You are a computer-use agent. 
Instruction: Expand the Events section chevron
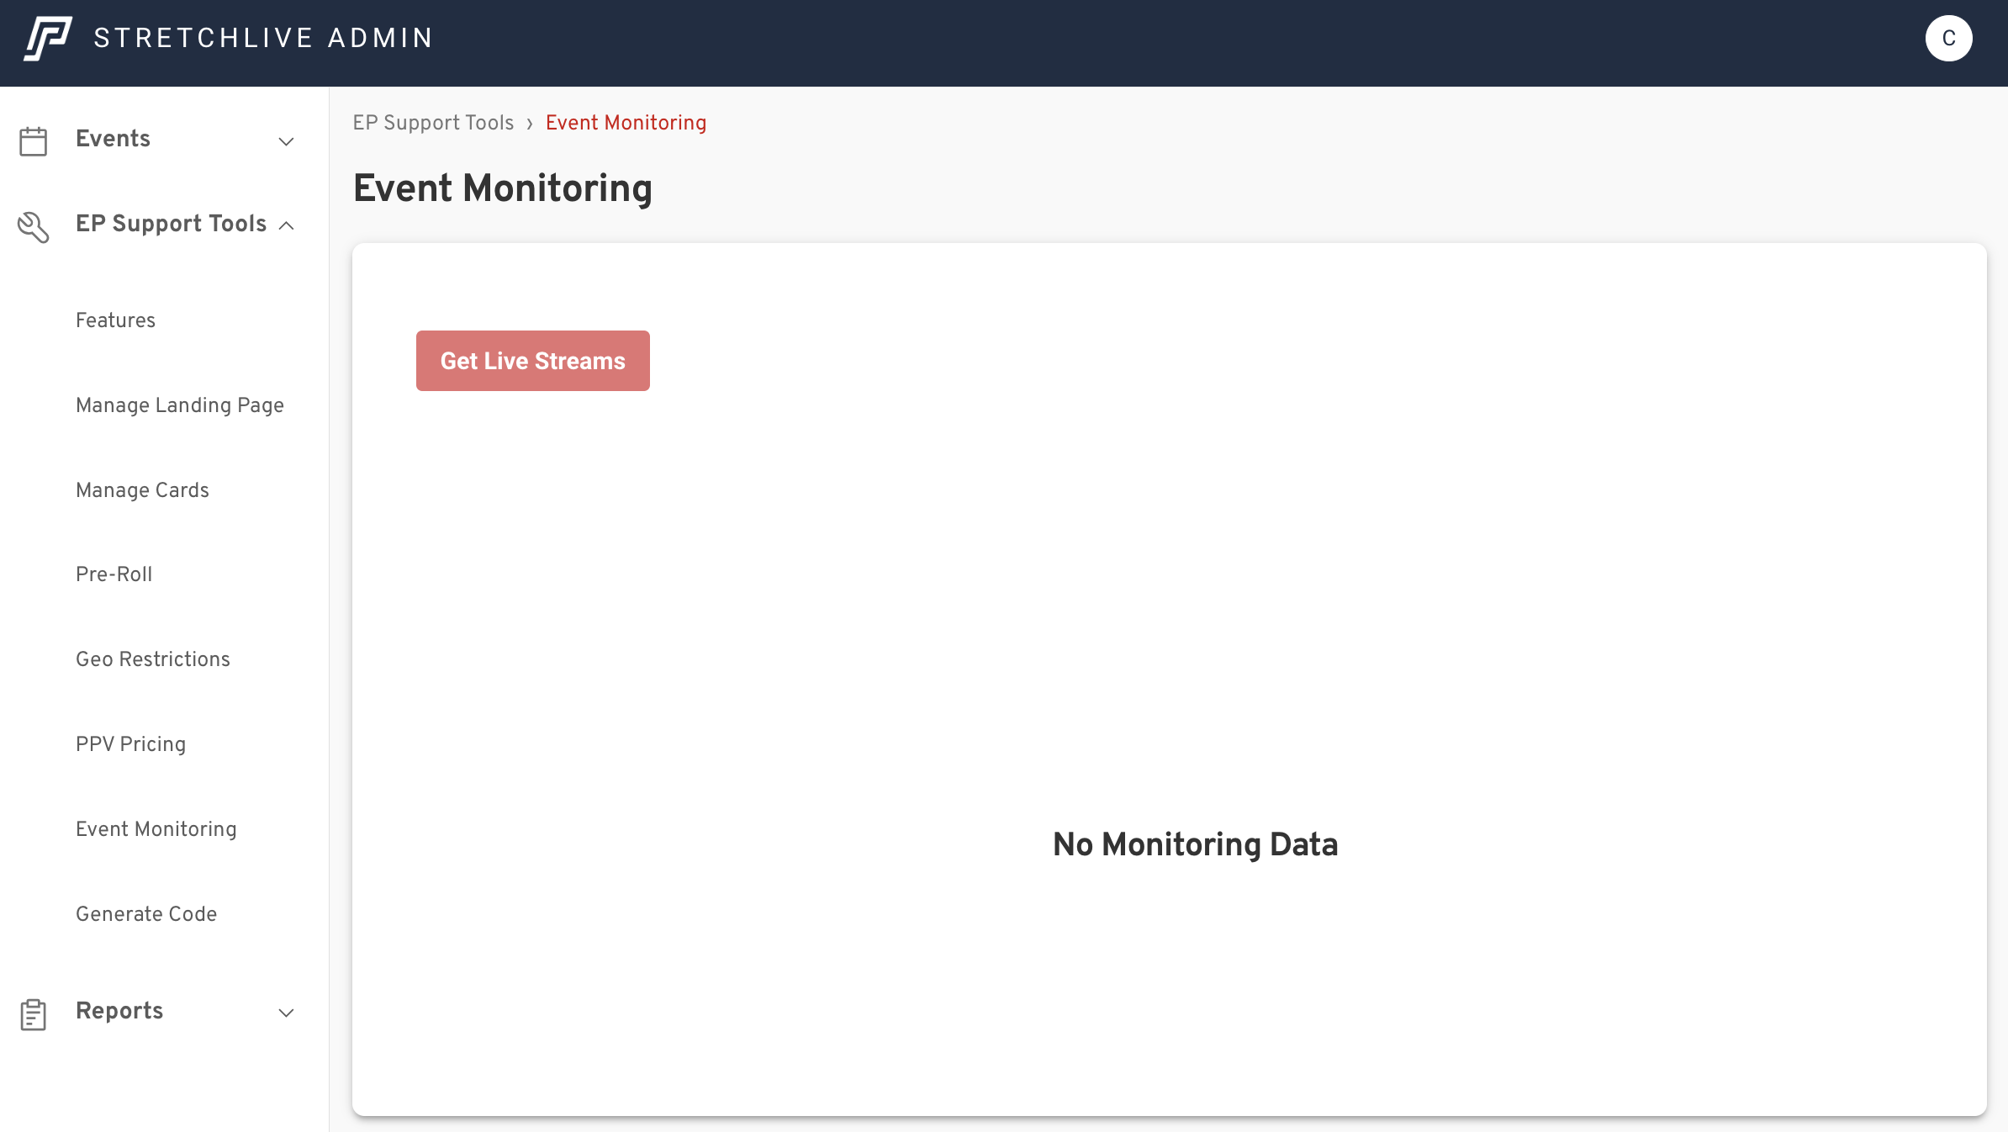pos(286,141)
